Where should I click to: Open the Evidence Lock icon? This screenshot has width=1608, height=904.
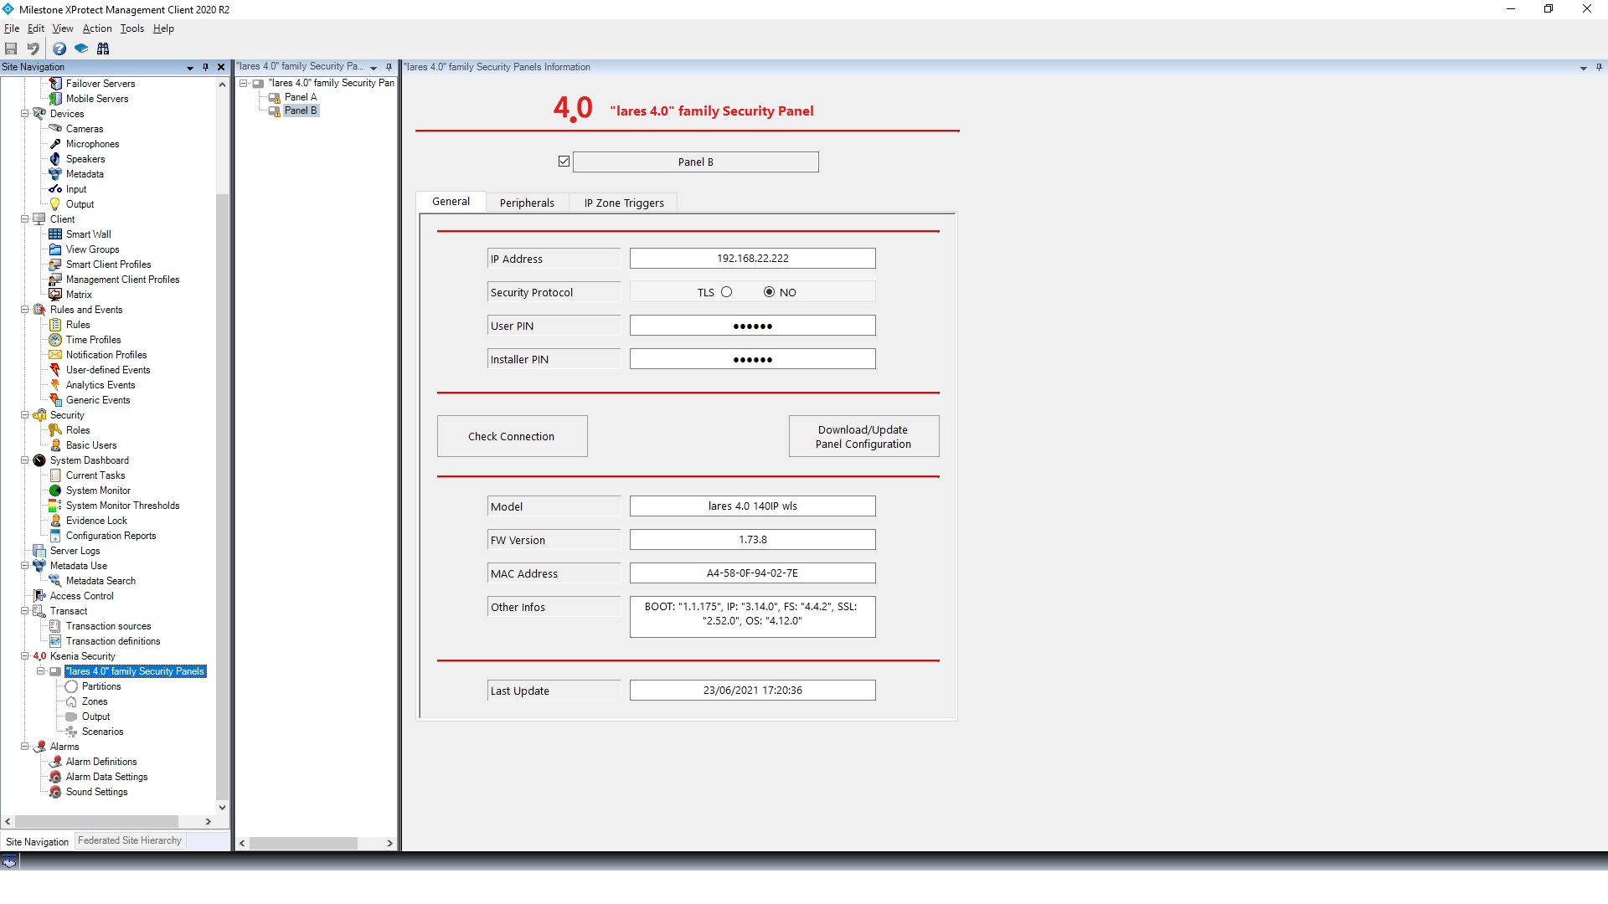click(x=55, y=521)
